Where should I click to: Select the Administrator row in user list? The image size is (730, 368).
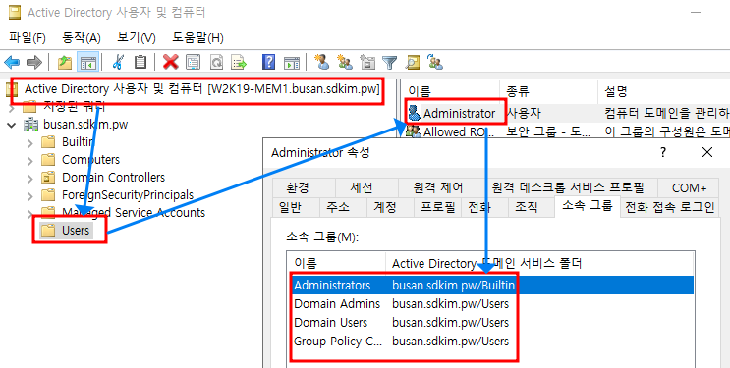(567, 113)
